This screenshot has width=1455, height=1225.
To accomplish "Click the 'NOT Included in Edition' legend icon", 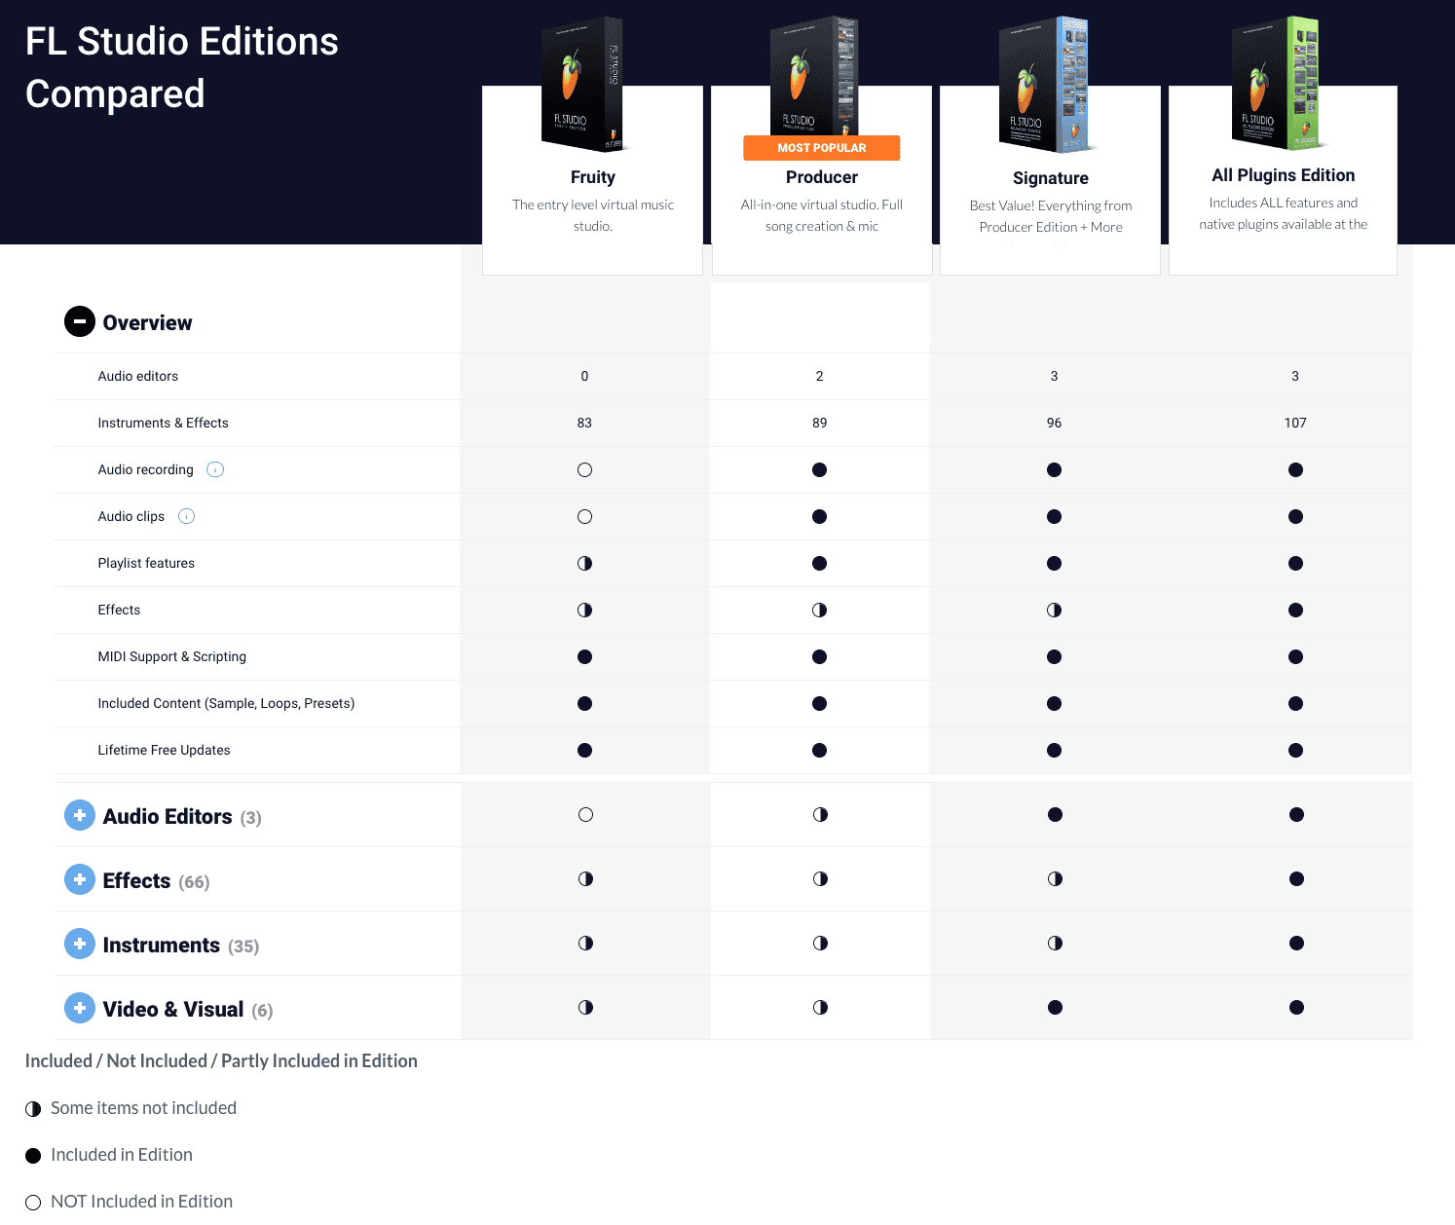I will tap(33, 1202).
